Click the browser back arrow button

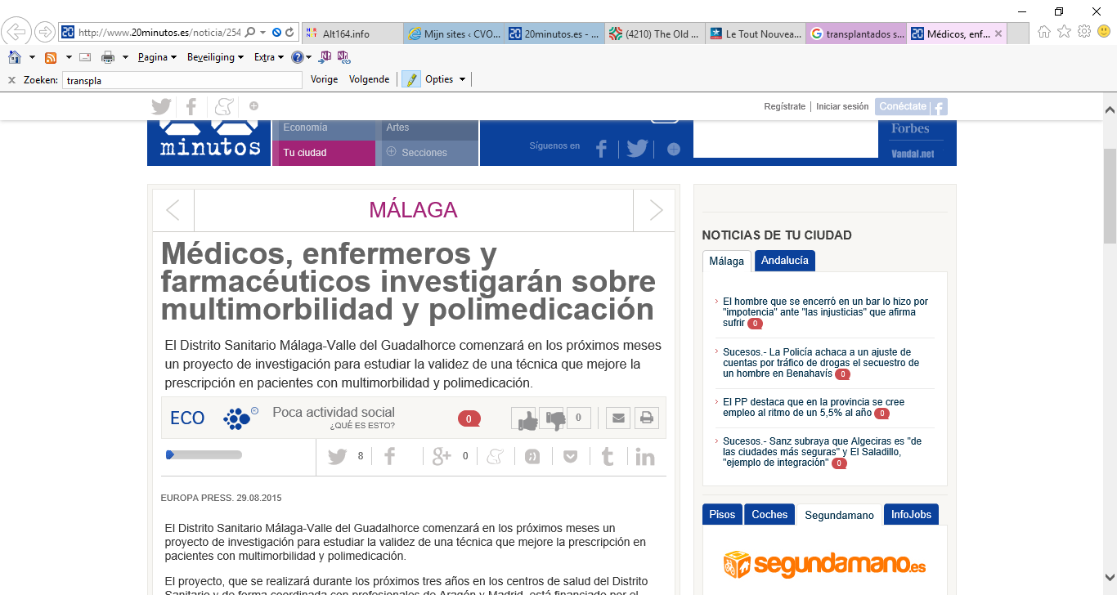(16, 33)
